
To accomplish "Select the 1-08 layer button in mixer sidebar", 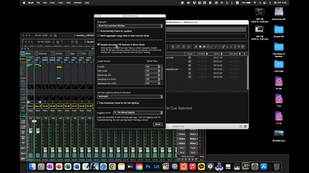I will point(23,116).
